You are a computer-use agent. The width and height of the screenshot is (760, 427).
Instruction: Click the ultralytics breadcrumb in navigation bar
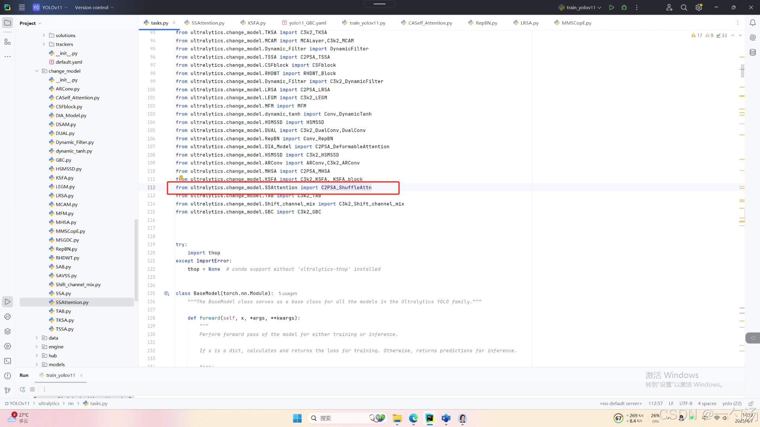pyautogui.click(x=49, y=404)
